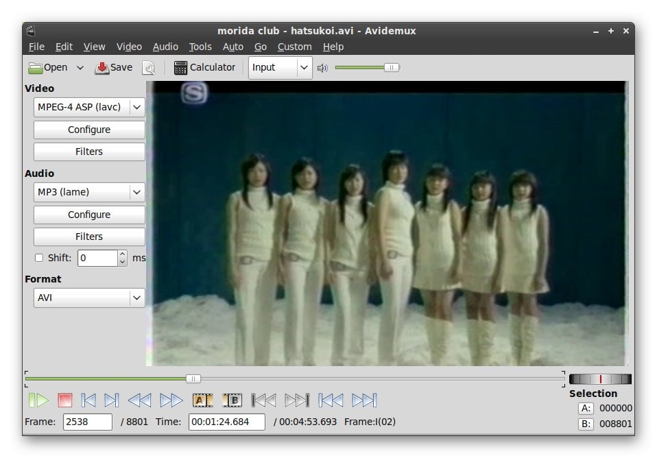This screenshot has width=657, height=458.
Task: Click Configure under the Audio section
Action: 89,215
